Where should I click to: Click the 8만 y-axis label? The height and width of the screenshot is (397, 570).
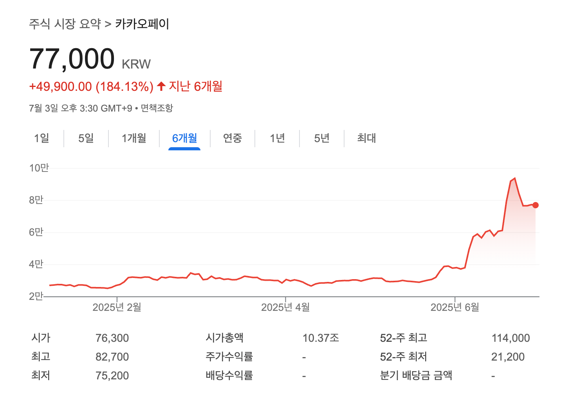[36, 200]
